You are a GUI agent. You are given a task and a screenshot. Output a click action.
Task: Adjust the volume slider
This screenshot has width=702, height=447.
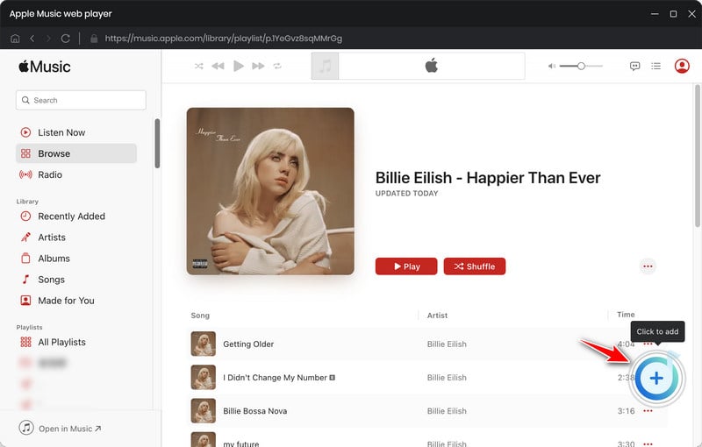coord(581,66)
